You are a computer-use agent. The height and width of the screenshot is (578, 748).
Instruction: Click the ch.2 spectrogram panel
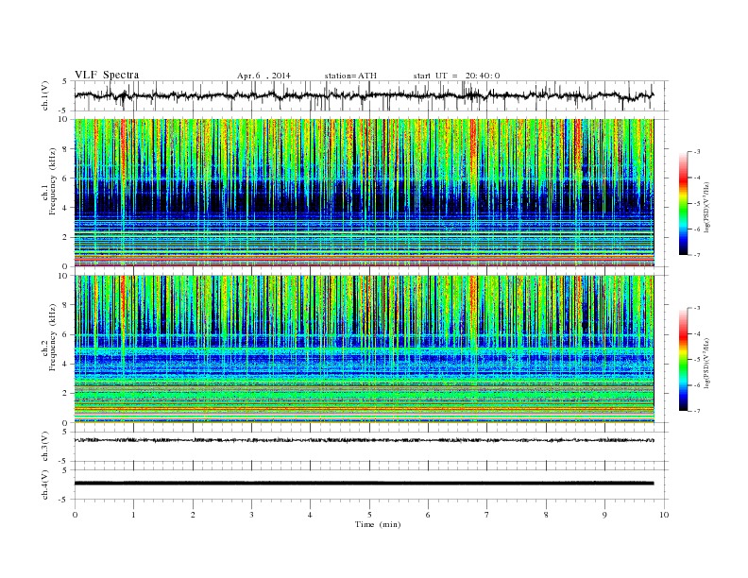pos(364,348)
